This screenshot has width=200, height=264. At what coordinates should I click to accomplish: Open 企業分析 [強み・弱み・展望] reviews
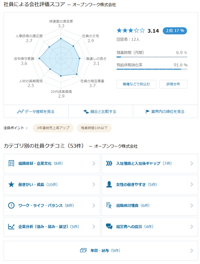pyautogui.click(x=52, y=227)
